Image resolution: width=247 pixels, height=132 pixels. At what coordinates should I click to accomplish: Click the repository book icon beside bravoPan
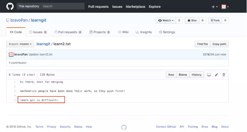8,20
